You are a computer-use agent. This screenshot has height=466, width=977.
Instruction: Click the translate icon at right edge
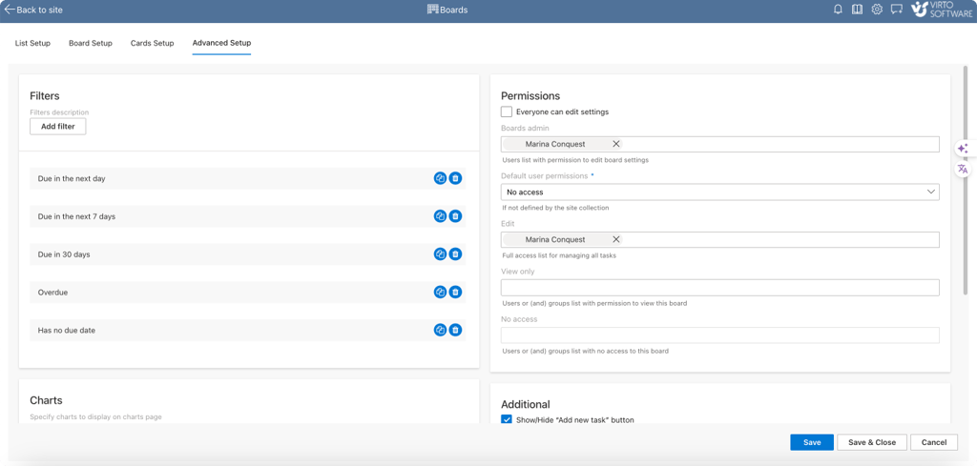pos(963,169)
